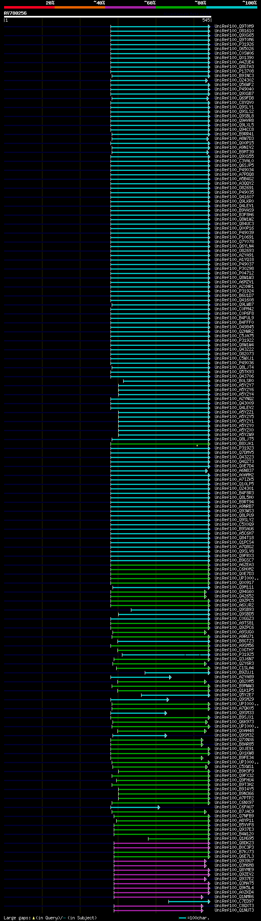
Task: Select hit label UniRef100_C8QXT3
Action: click(x=234, y=906)
